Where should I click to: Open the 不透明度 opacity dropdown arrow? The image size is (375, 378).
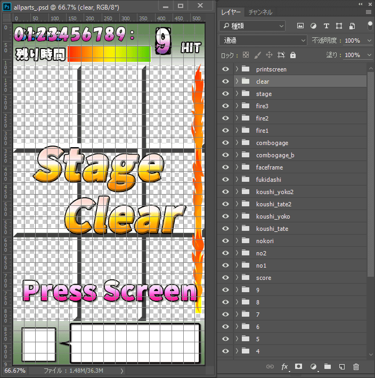click(369, 41)
